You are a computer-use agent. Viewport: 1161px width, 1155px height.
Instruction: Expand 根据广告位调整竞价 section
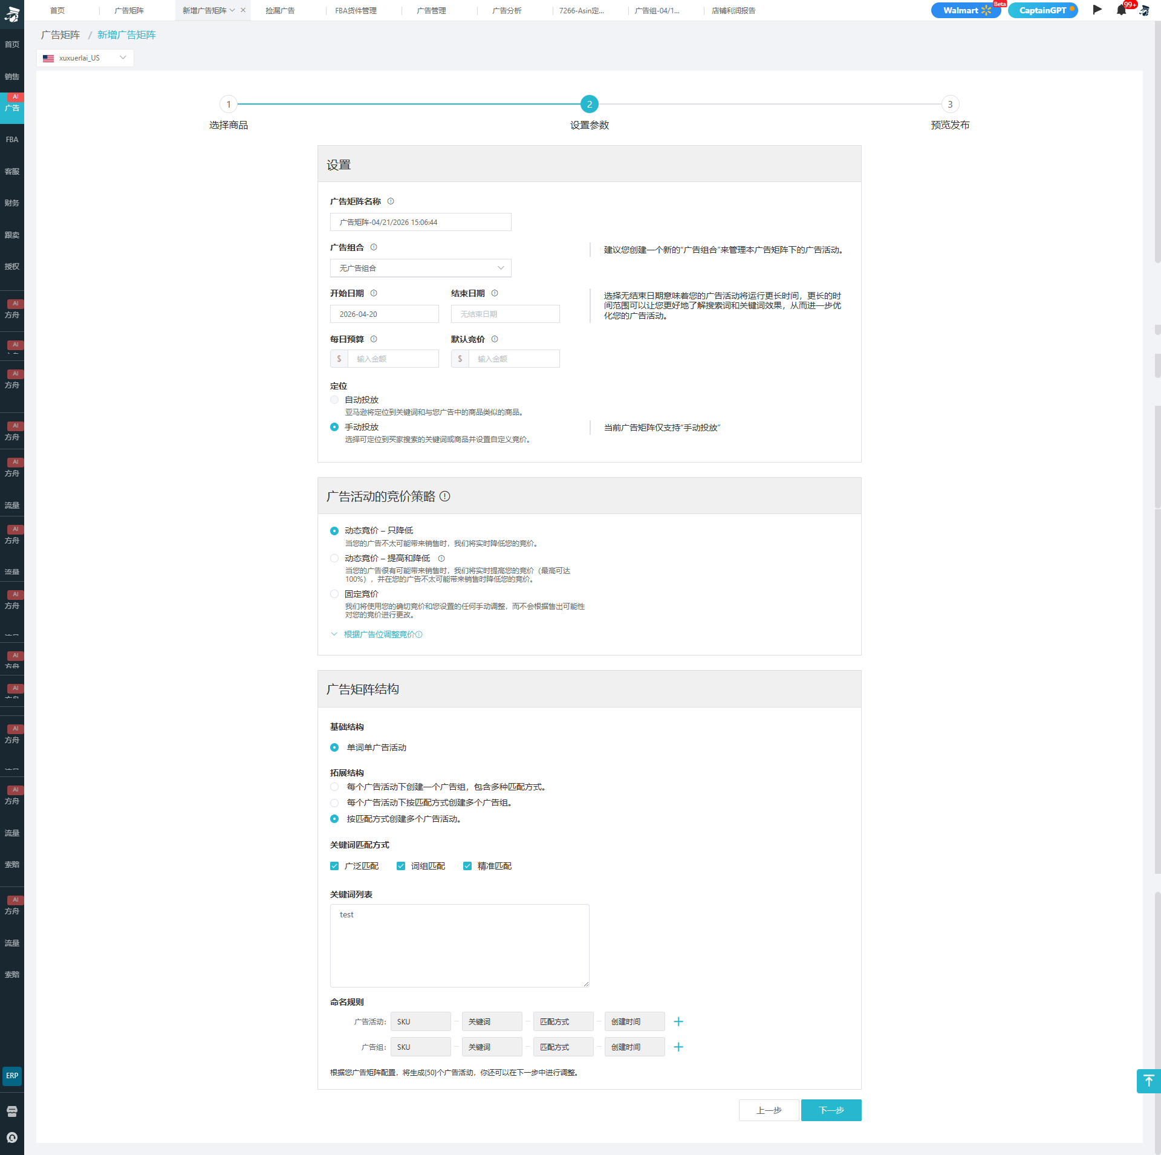(379, 634)
